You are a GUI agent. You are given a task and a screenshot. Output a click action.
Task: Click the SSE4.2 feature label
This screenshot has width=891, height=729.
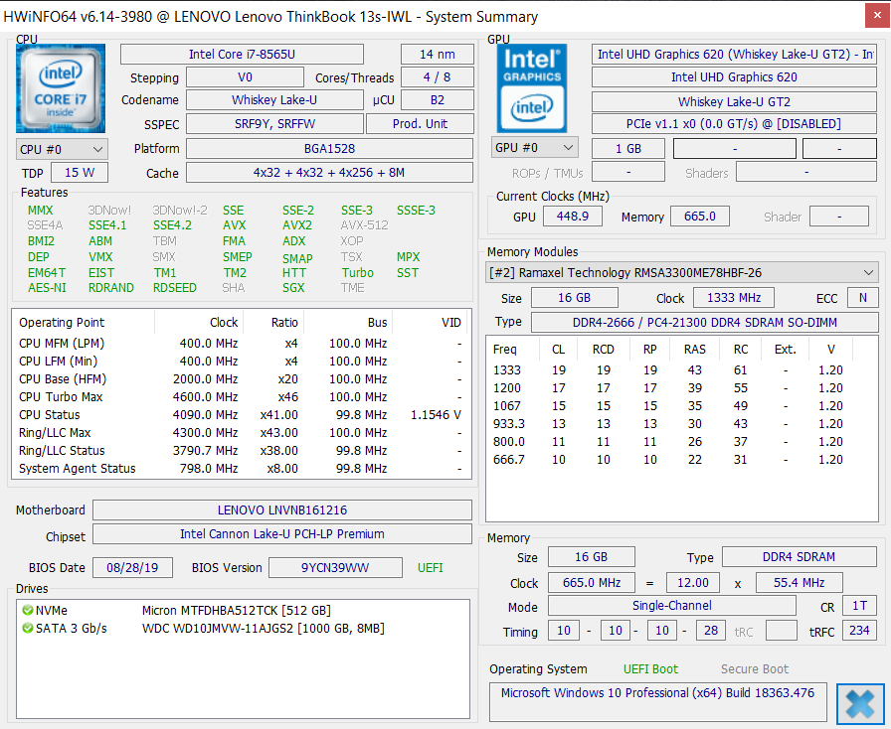172,225
